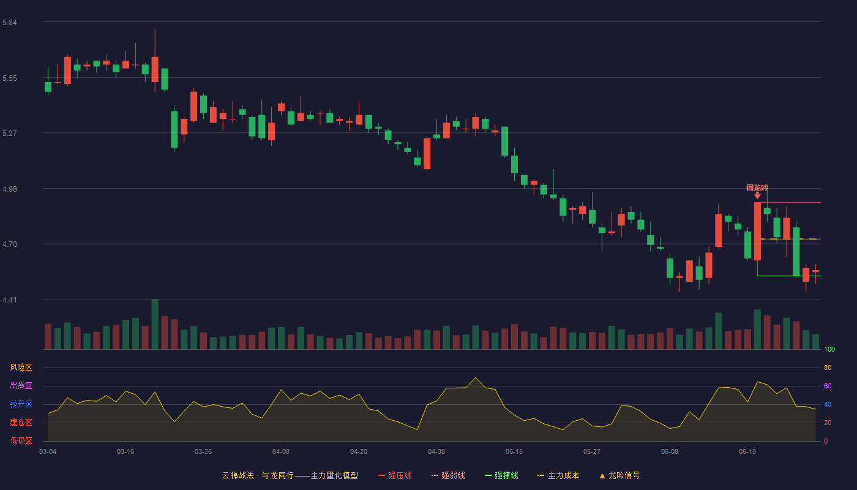
Task: Click the tall red candle under 假龙吟
Action: 757,232
